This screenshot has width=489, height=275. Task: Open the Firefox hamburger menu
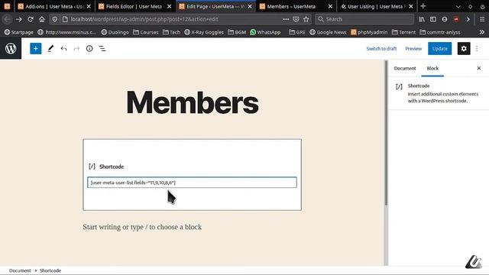click(482, 19)
